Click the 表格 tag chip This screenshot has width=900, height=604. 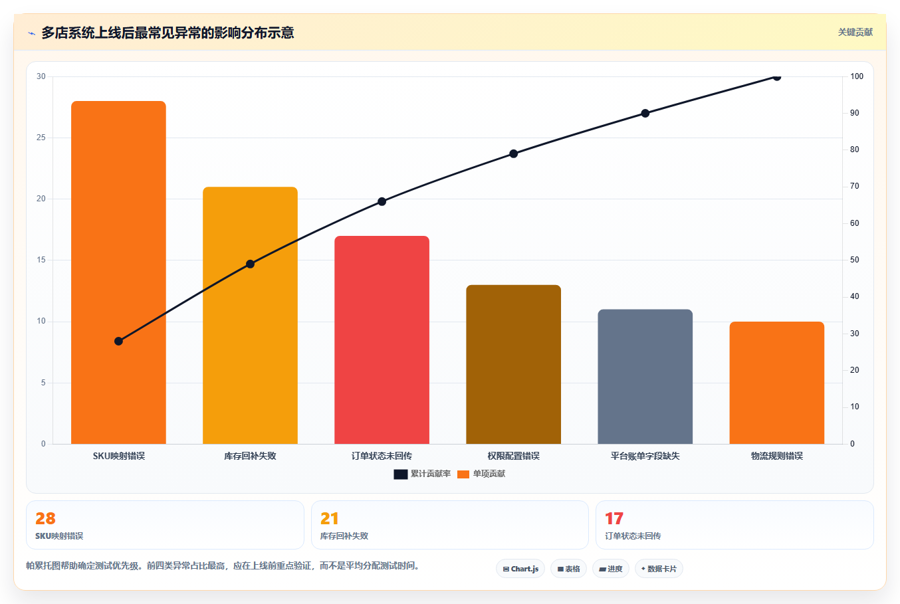click(x=568, y=569)
